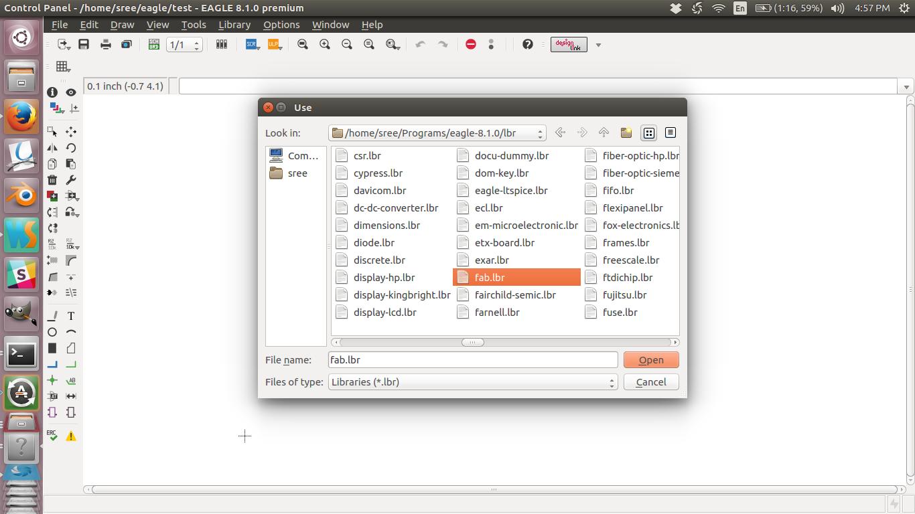Open the Add part dropdown icon
This screenshot has height=514, width=915.
[72, 196]
